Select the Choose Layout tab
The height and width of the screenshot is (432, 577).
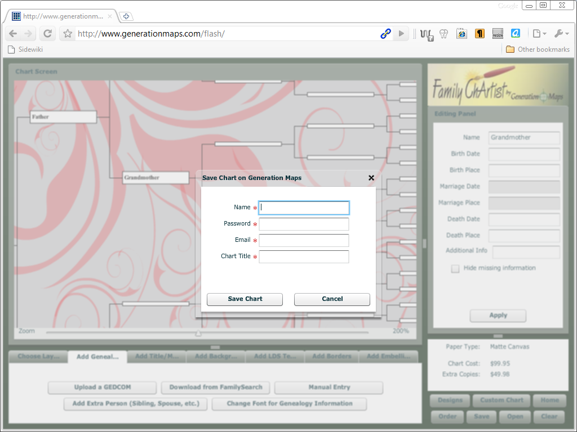[38, 356]
